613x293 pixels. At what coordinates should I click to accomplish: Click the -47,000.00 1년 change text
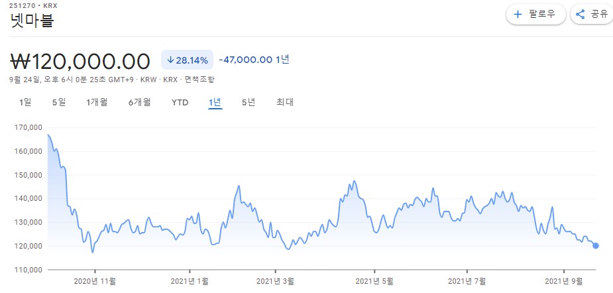tap(254, 60)
